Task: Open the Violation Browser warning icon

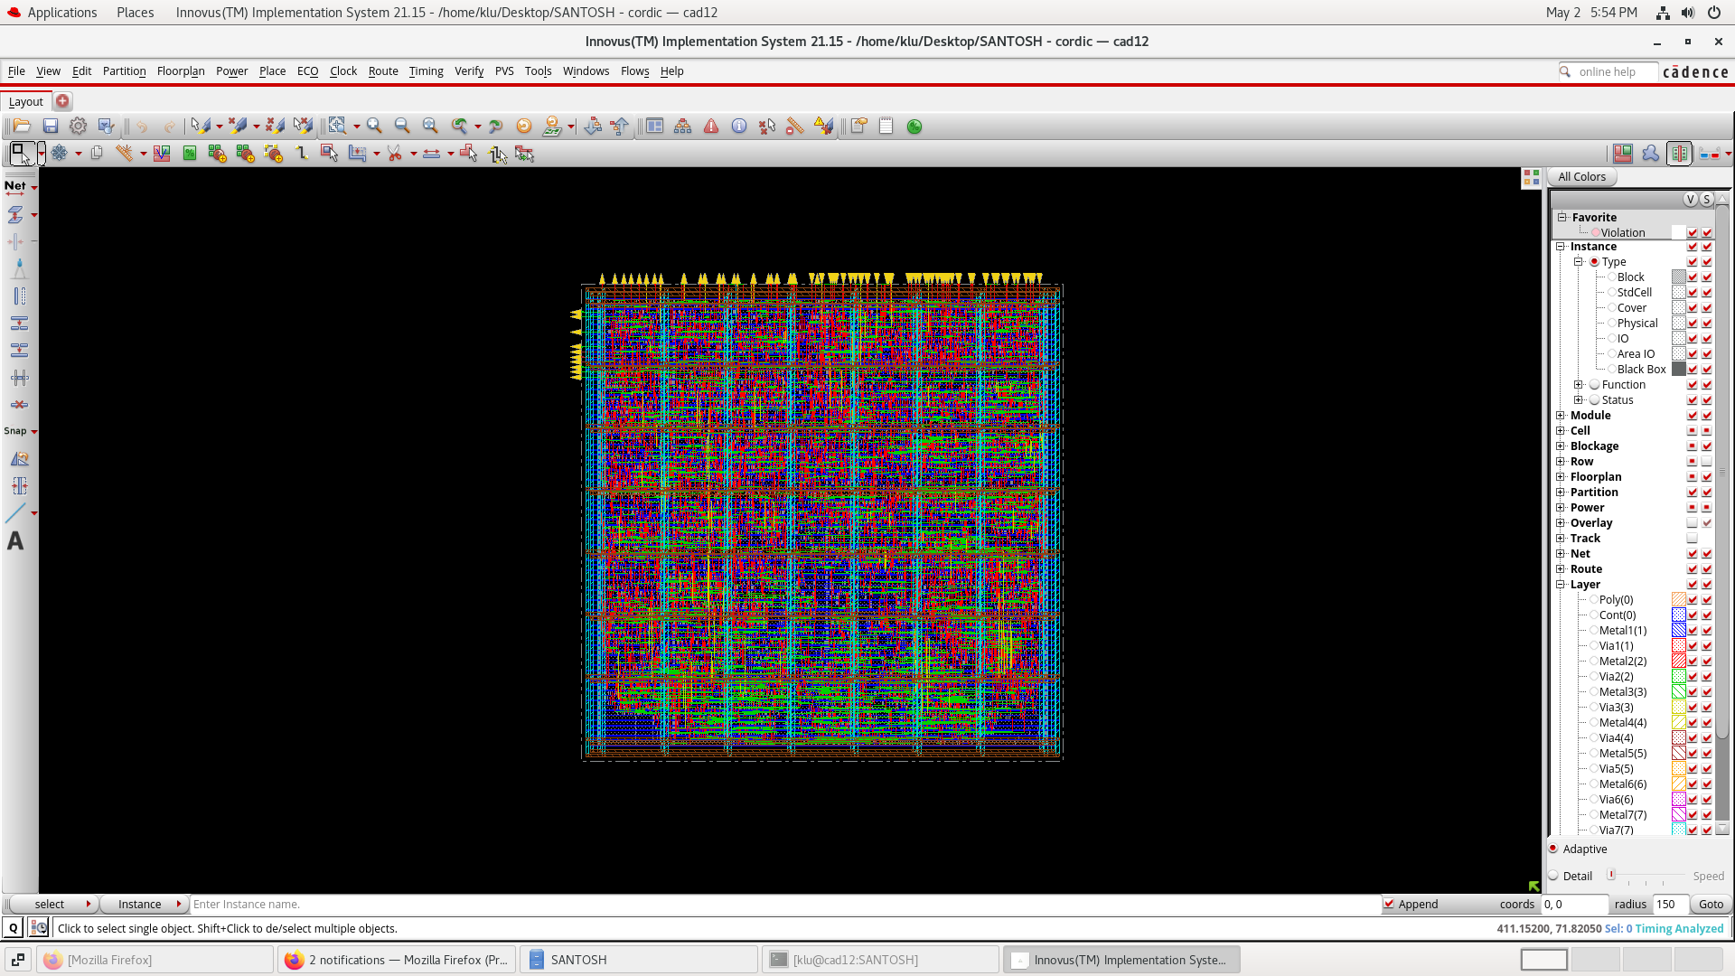Action: 711,127
